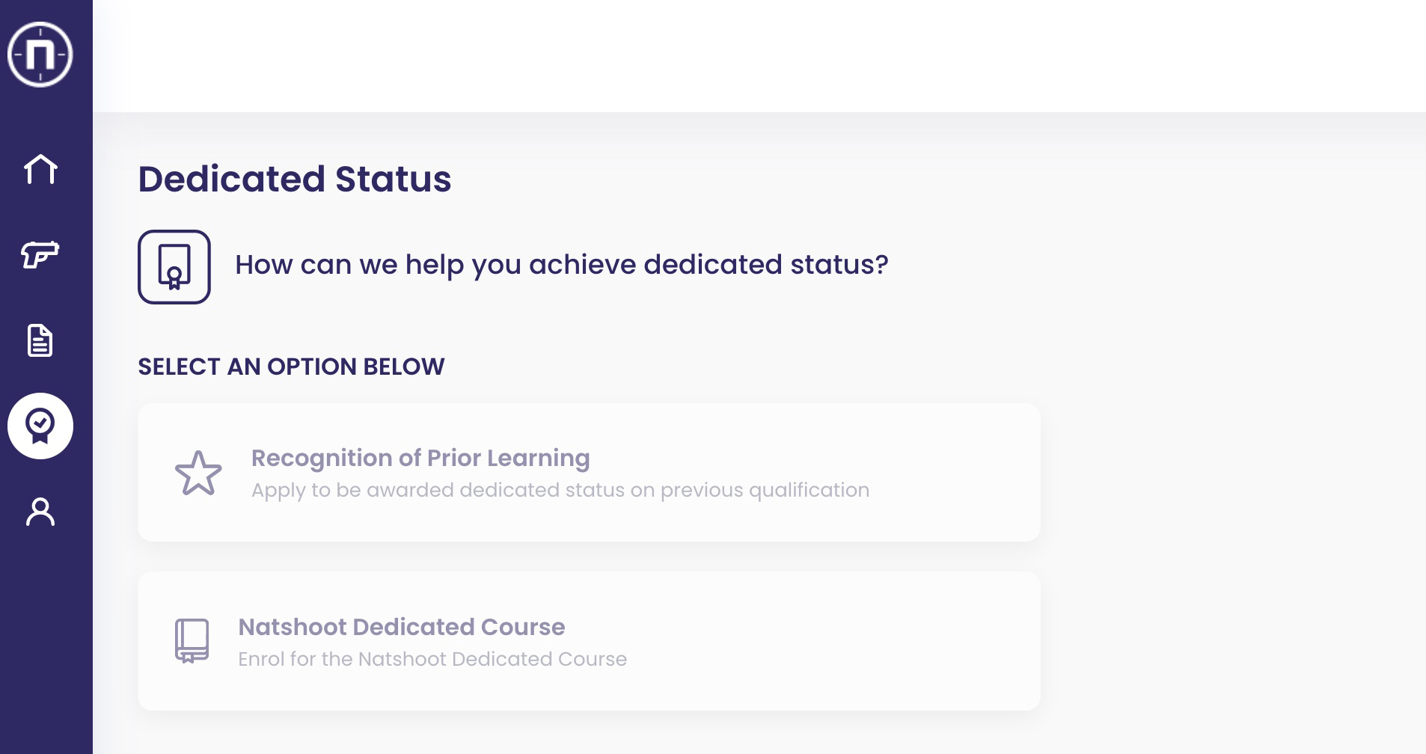
Task: Click the book icon for Natshoot Dedicated Course
Action: coord(192,640)
